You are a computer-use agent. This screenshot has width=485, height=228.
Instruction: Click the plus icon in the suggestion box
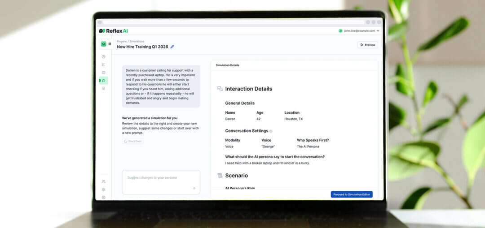click(x=194, y=188)
